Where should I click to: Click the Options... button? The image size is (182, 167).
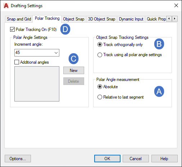pos(18,159)
